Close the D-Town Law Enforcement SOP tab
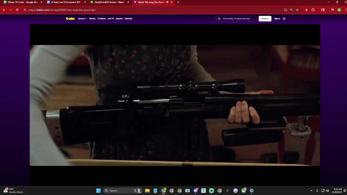Viewport: 347px width, 195px height. click(x=85, y=2)
